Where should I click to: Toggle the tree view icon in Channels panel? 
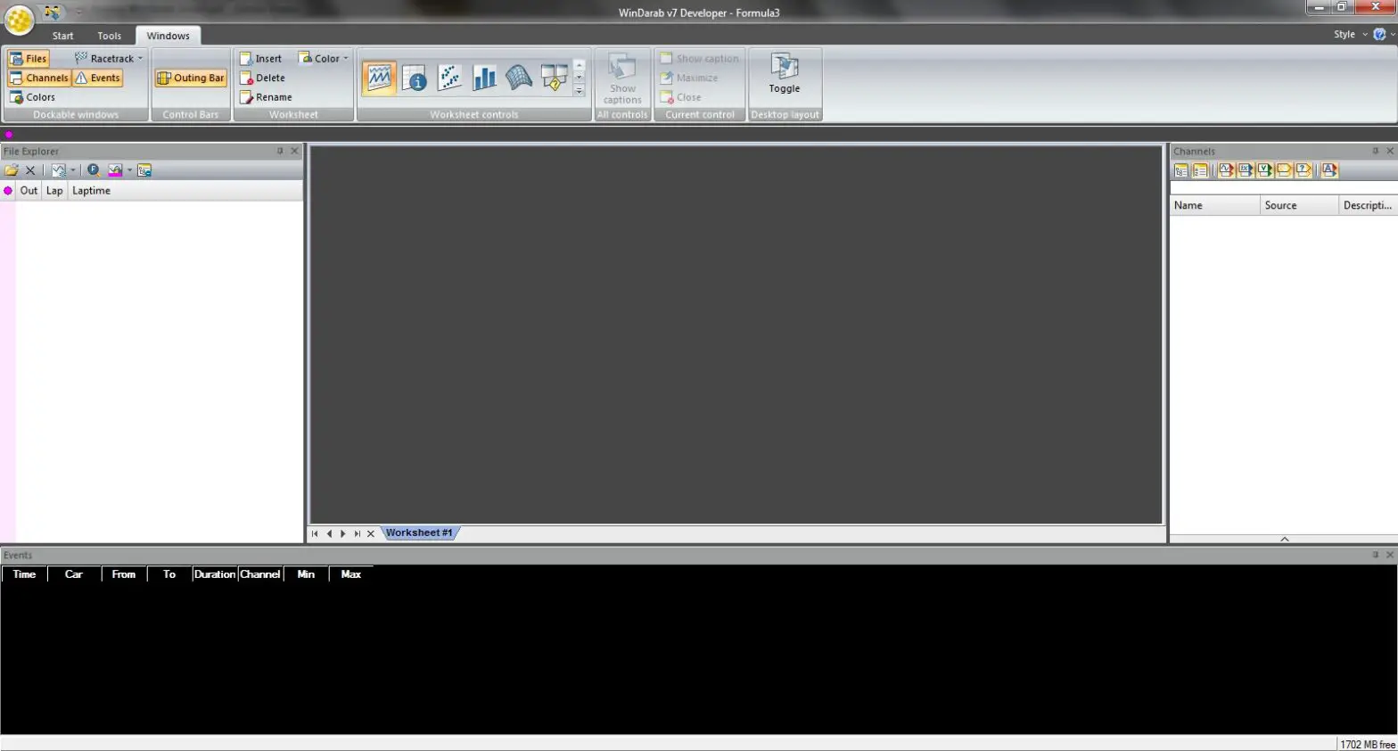point(1181,170)
